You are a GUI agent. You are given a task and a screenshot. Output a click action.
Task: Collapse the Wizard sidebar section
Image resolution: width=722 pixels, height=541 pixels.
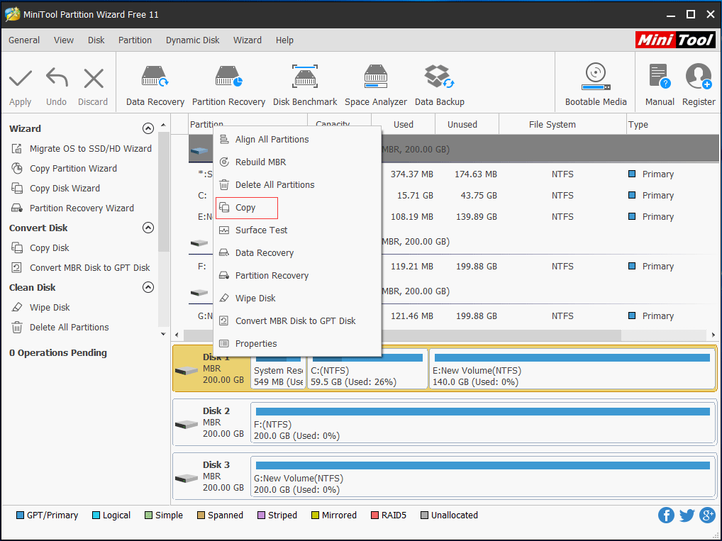tap(148, 128)
